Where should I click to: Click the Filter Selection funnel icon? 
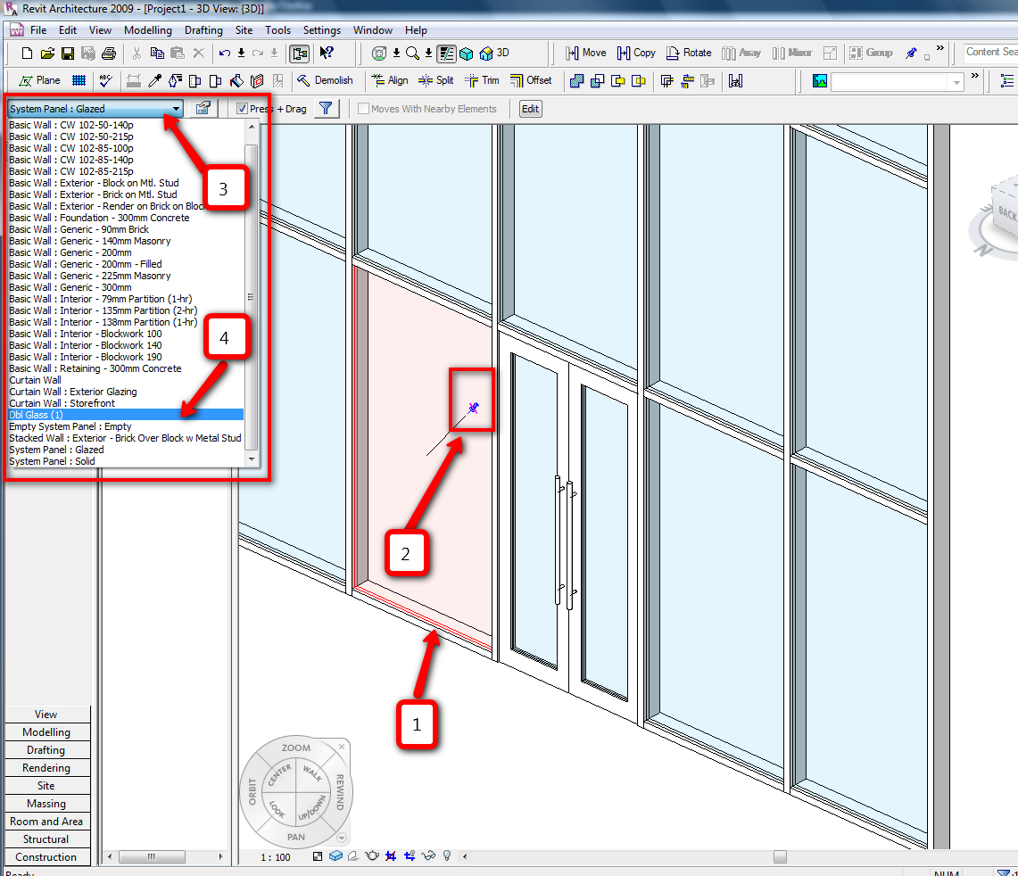[326, 109]
